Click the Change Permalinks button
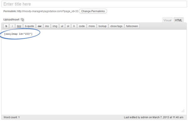 click(x=93, y=11)
